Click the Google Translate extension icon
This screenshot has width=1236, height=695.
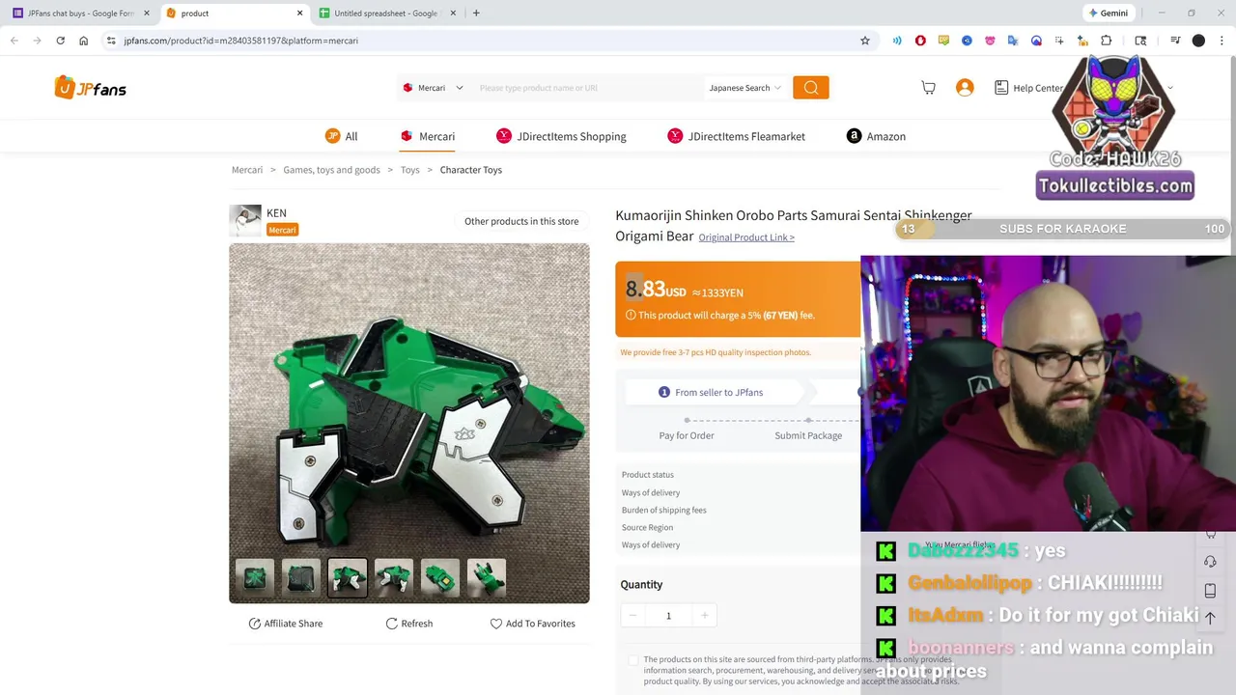click(x=1013, y=41)
